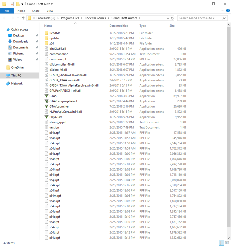This screenshot has height=246, width=231.
Task: Switch to Large icons view layout icon
Action: tap(227, 243)
